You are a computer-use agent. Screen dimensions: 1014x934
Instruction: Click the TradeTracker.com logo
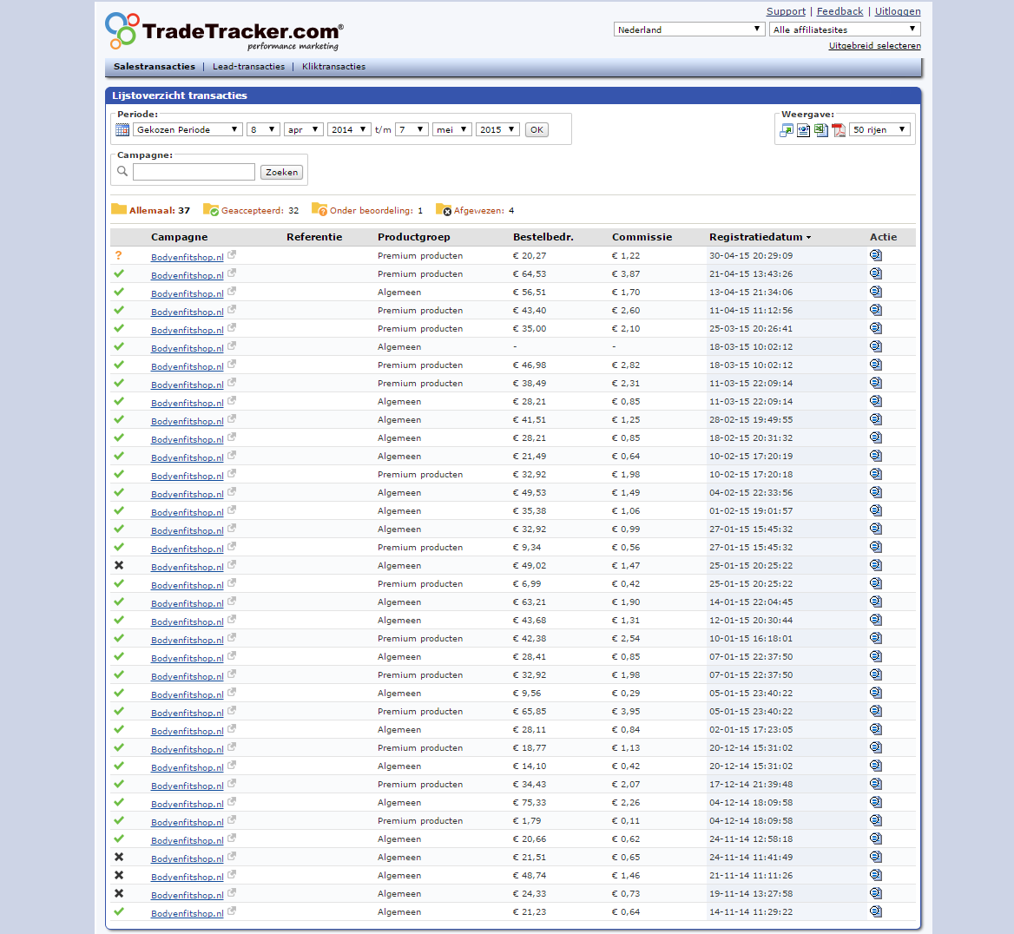224,31
